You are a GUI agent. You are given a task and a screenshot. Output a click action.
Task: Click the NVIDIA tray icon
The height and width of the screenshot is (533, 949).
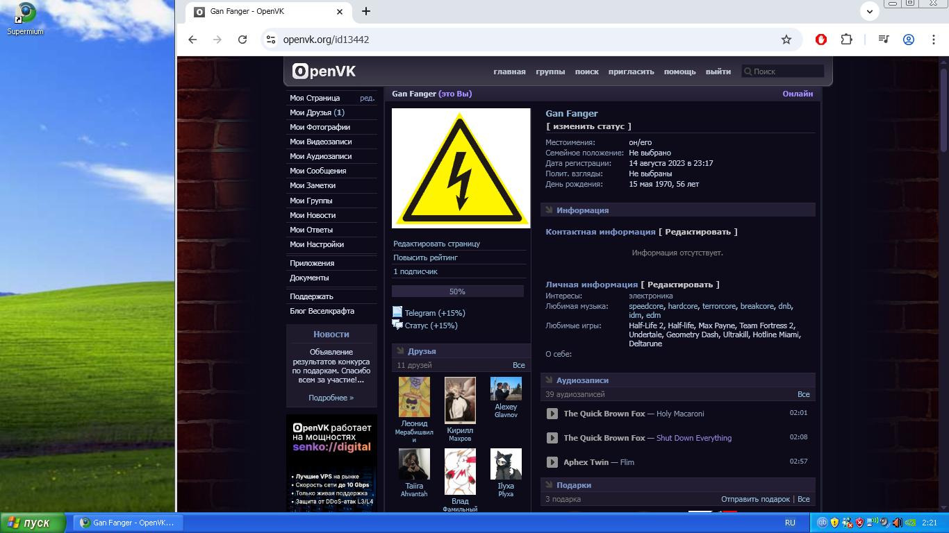click(x=910, y=523)
